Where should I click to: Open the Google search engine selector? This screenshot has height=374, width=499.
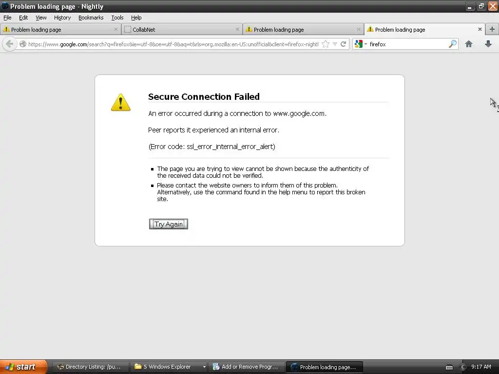coord(361,44)
